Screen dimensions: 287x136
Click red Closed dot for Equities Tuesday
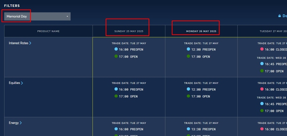262,89
